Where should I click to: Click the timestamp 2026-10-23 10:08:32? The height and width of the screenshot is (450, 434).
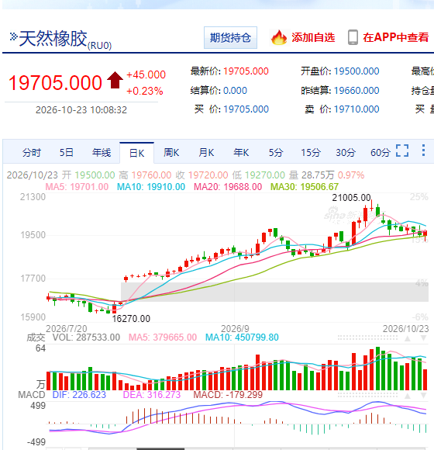point(81,110)
